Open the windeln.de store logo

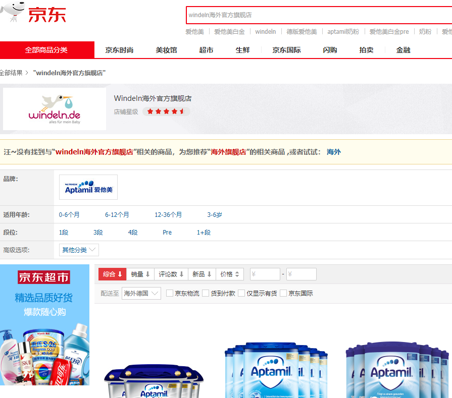coord(55,109)
